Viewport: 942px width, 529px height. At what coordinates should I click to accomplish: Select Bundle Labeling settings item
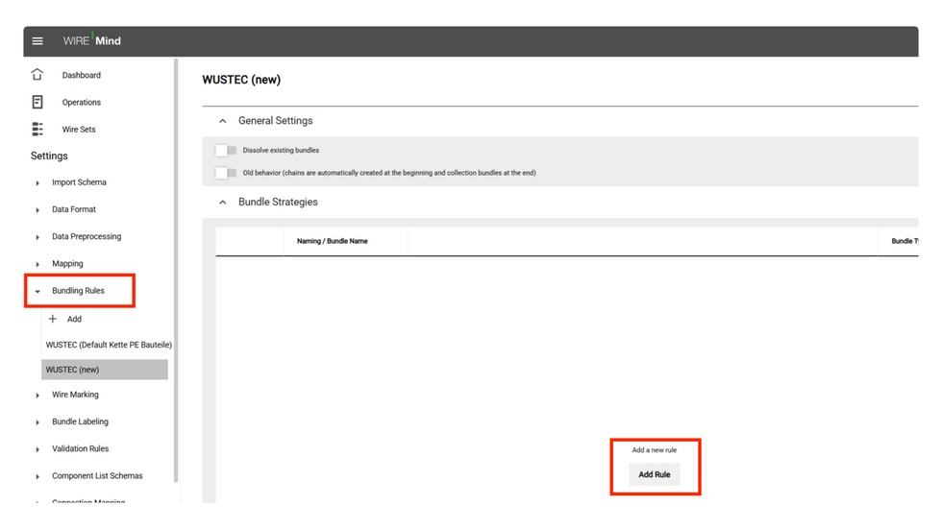[x=80, y=421]
